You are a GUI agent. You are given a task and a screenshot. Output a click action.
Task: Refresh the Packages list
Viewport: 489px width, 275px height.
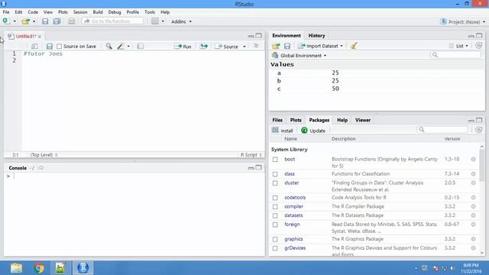point(479,130)
